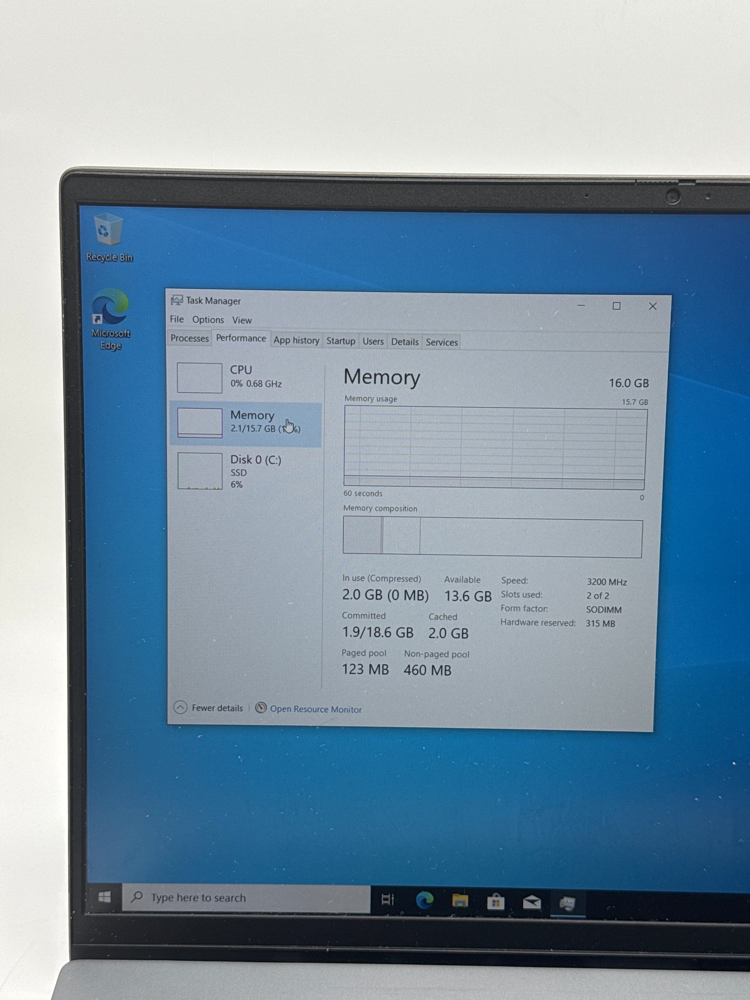
Task: Open Task View from taskbar
Action: click(x=388, y=899)
